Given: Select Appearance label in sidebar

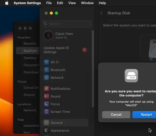Looking at the screenshot, I should [60, 130].
